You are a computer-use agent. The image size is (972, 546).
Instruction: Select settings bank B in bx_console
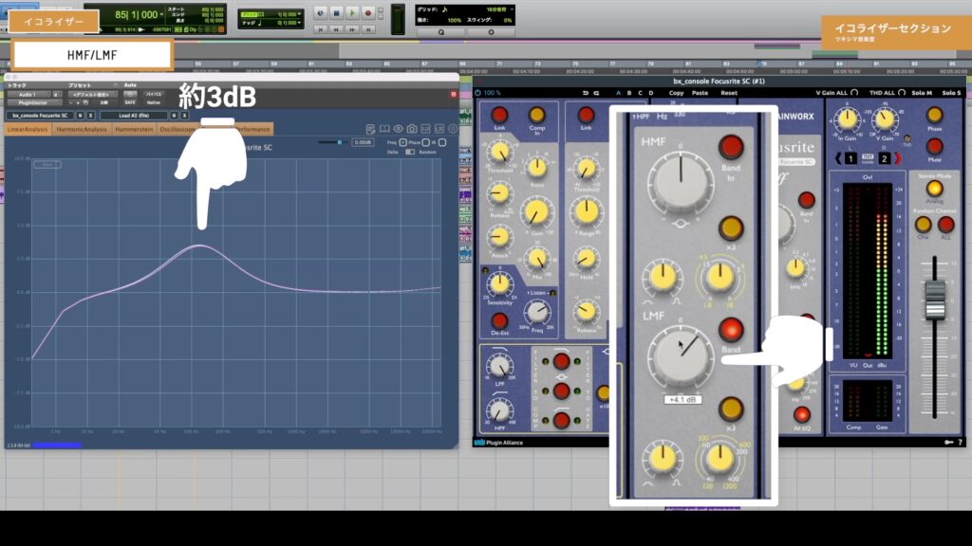coord(629,93)
